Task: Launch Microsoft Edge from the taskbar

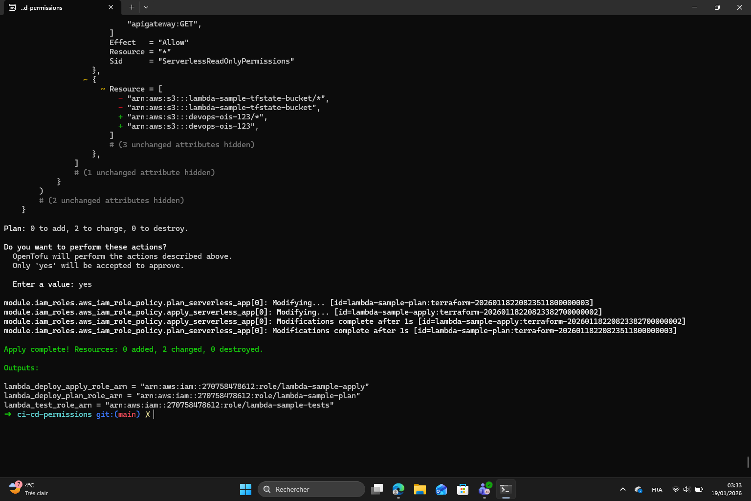Action: (x=398, y=489)
